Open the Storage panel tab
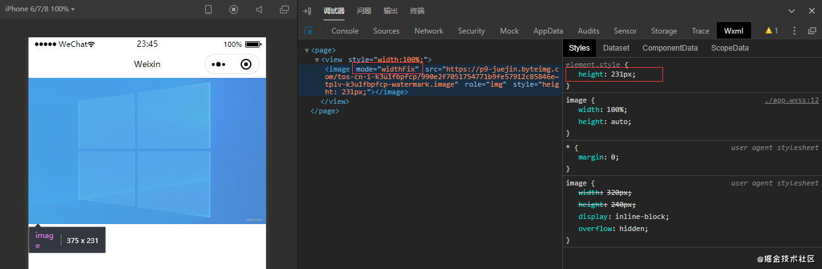822x269 pixels. (x=664, y=31)
